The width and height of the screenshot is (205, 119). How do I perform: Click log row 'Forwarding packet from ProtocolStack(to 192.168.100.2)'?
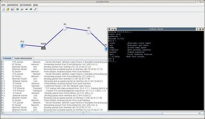[71, 64]
